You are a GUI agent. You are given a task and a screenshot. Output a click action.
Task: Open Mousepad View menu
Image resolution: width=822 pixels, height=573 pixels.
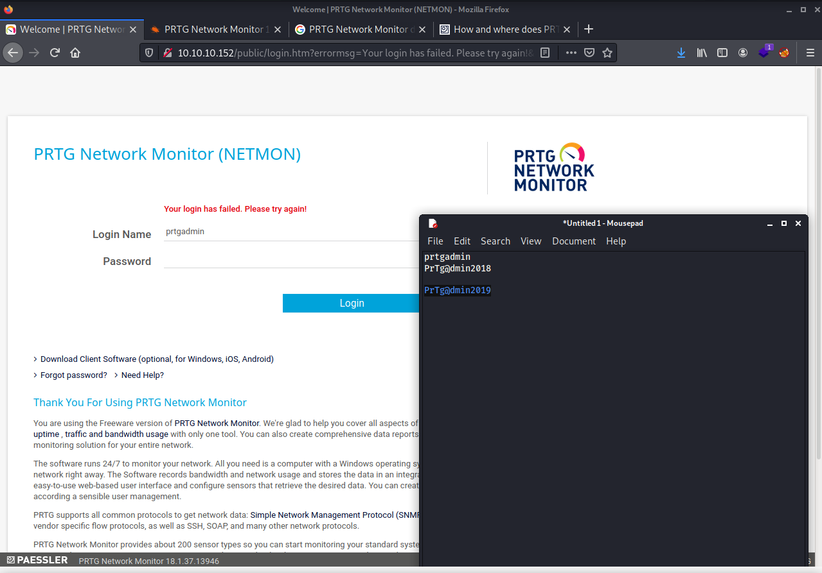click(x=531, y=241)
